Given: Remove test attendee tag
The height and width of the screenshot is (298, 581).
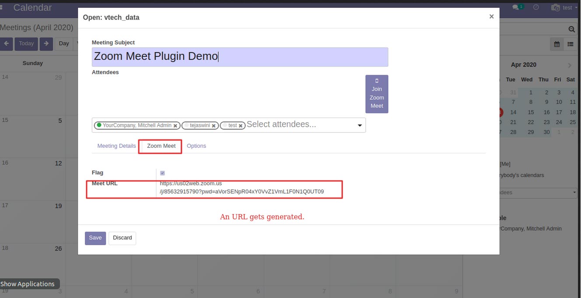Looking at the screenshot, I should (241, 126).
